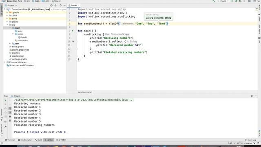Open Run panel gear settings
The image size is (261, 147).
click(x=252, y=96)
